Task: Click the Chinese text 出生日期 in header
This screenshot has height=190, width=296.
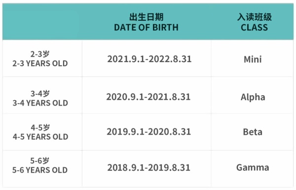Action: [147, 17]
